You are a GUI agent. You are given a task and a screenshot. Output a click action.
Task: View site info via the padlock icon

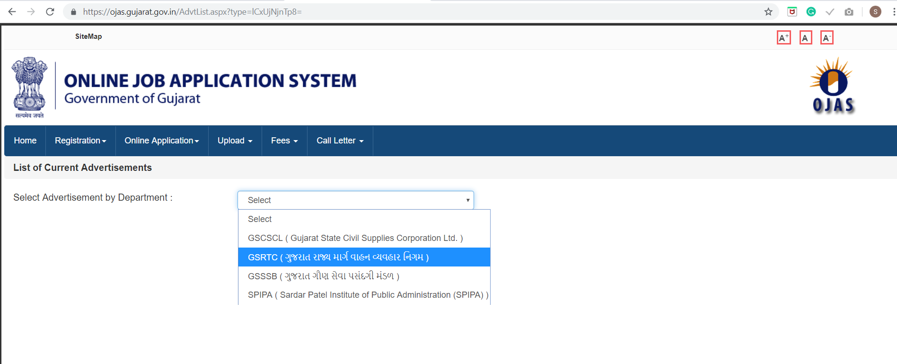(73, 12)
